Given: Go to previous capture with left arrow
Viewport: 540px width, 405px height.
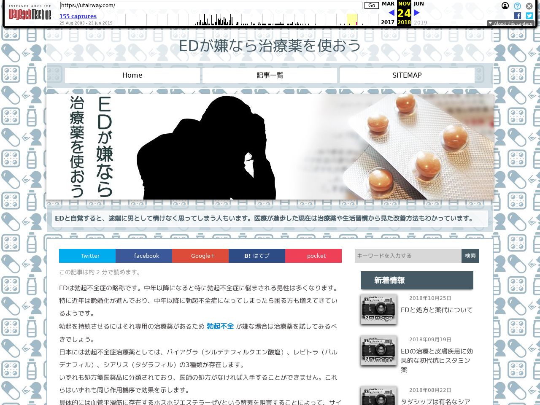Looking at the screenshot, I should tap(391, 13).
